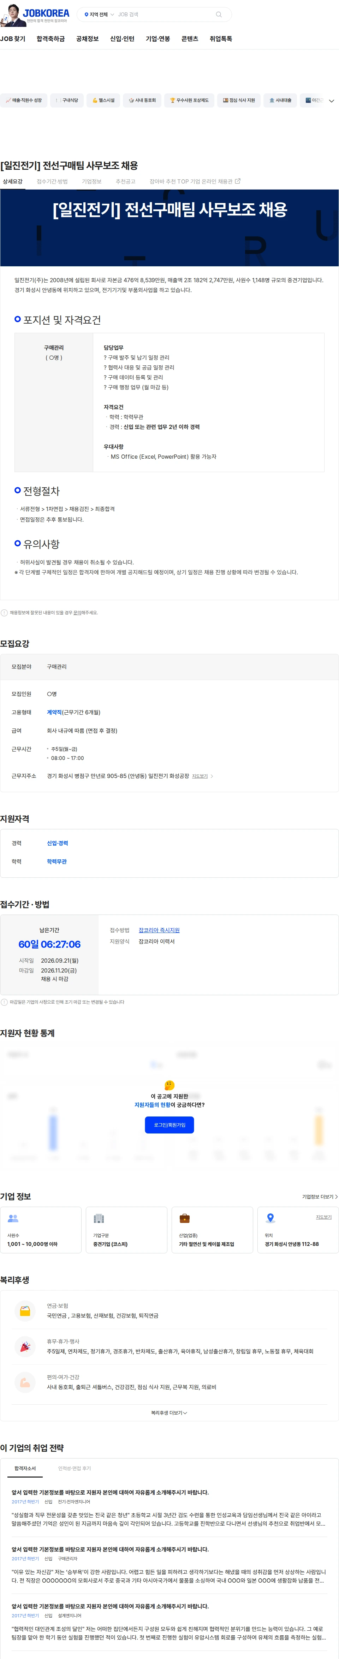
Task: Click the 편의·여가·건강 muscle icon
Action: point(25,1382)
